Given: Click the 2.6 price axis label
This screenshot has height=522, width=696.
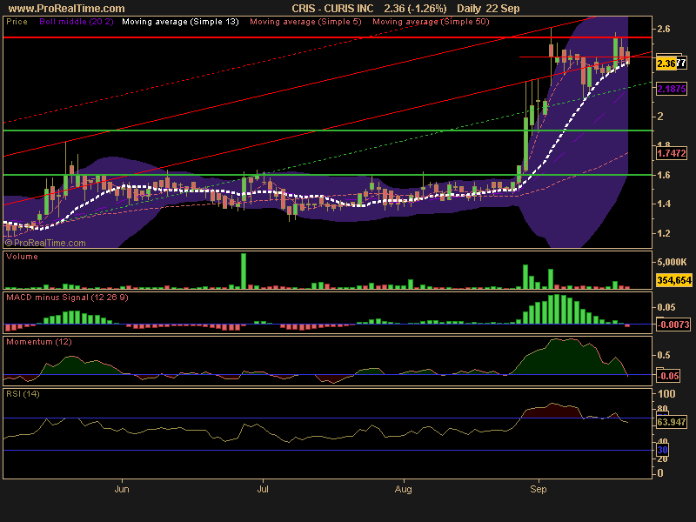Looking at the screenshot, I should (664, 29).
